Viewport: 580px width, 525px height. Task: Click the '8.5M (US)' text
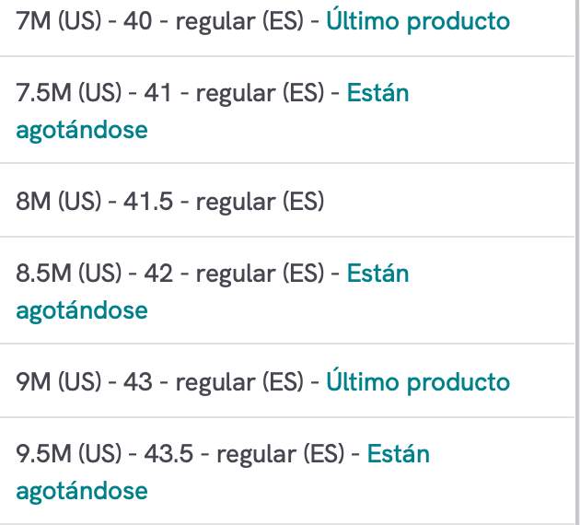click(x=69, y=274)
